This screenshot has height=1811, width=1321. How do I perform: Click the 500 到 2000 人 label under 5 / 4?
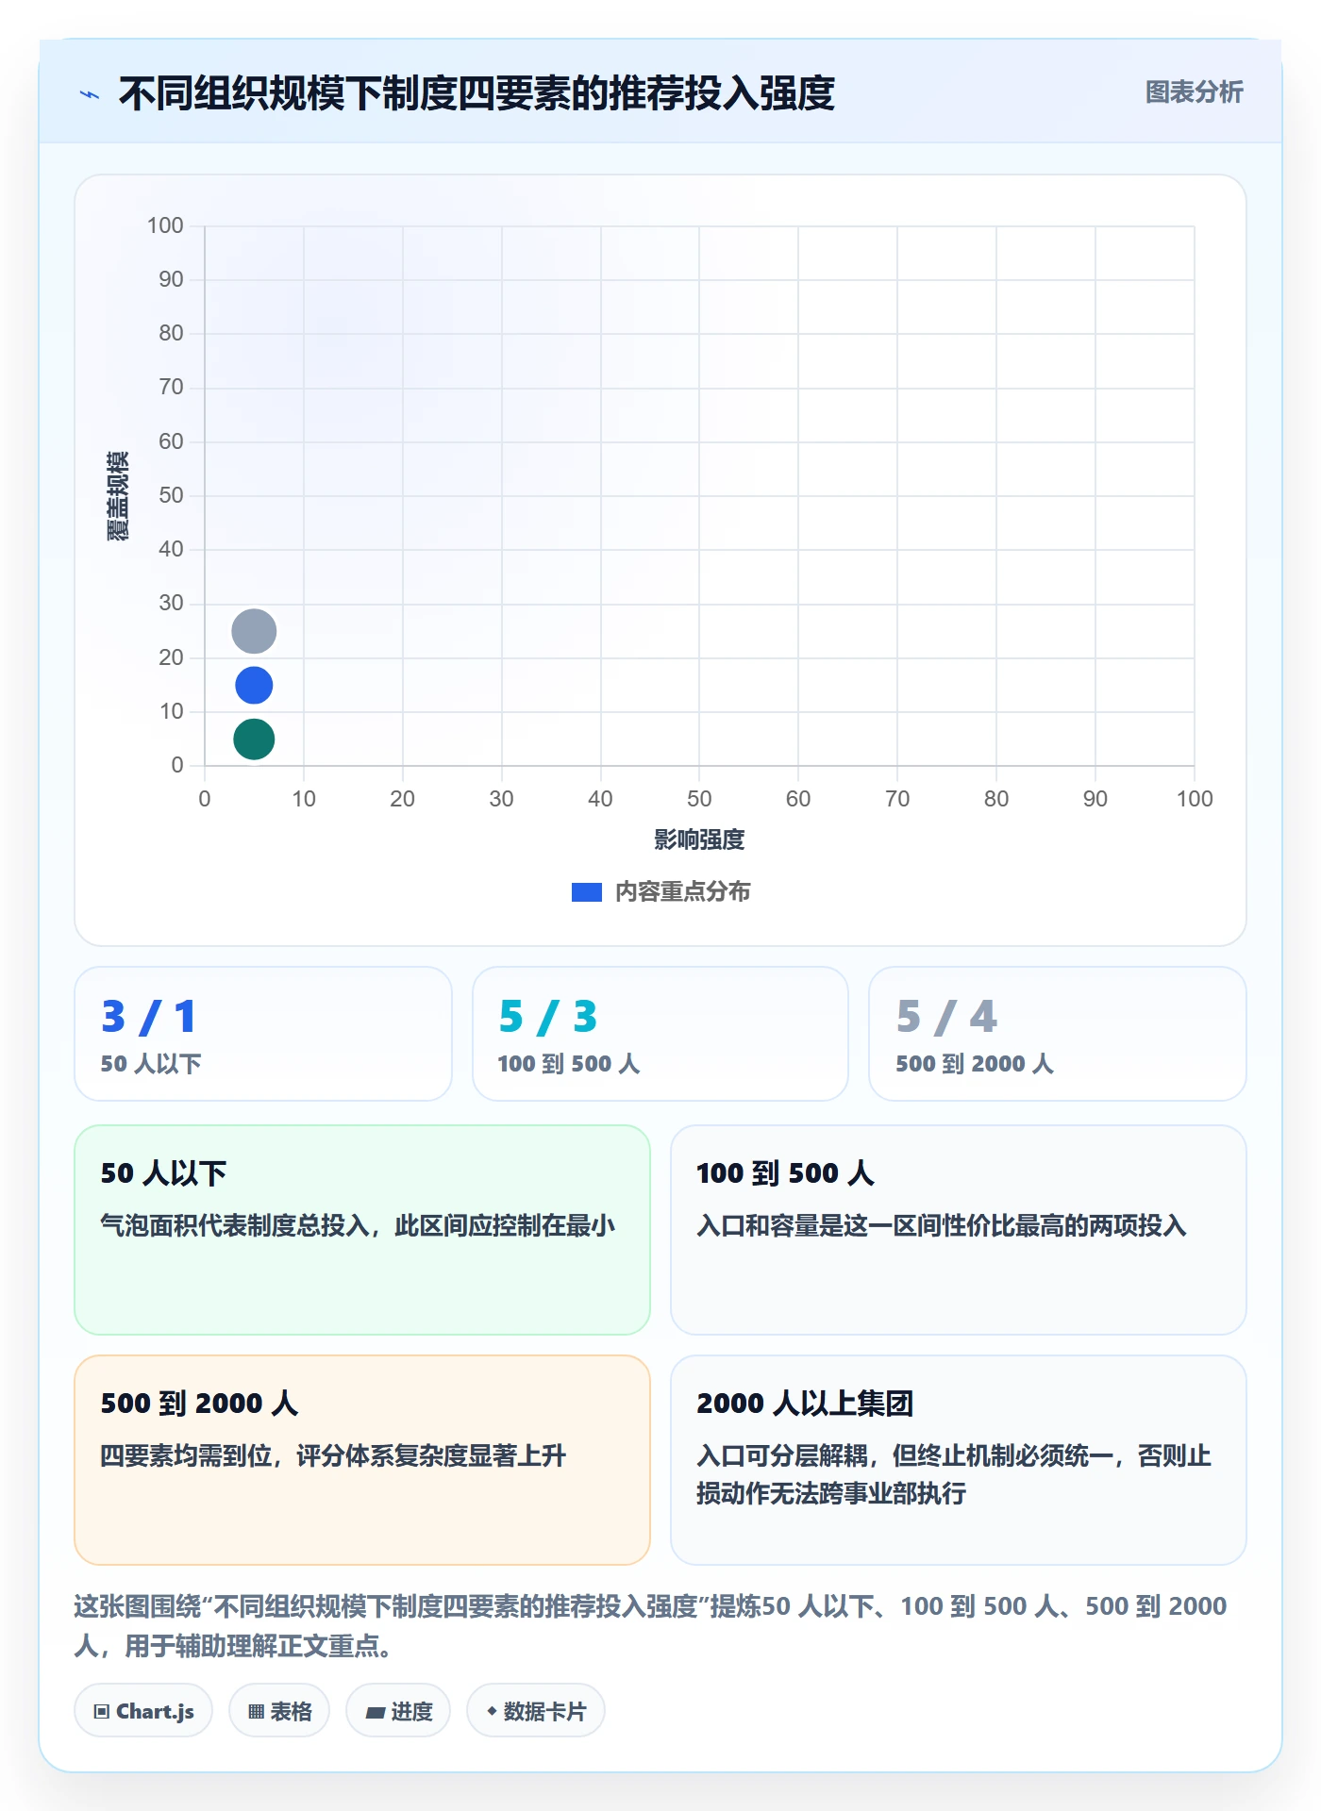[x=975, y=1064]
